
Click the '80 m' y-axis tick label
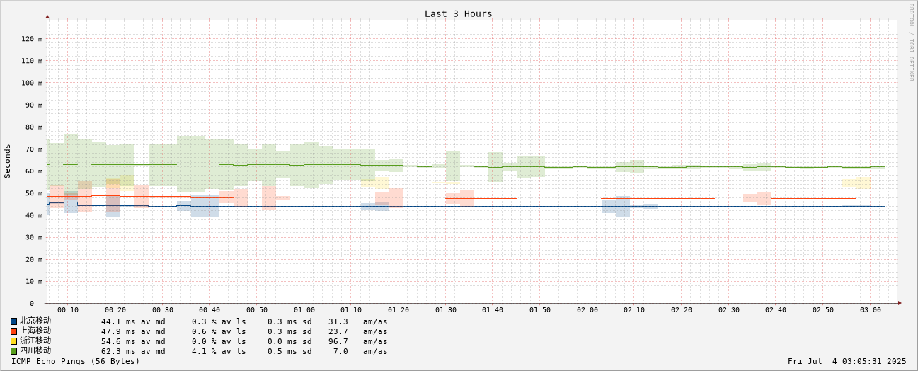34,127
